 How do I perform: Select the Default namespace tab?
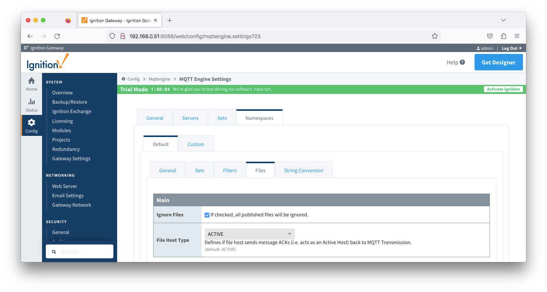[x=161, y=144]
